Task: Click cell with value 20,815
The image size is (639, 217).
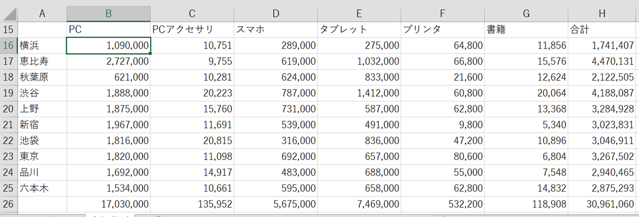Action: click(192, 141)
